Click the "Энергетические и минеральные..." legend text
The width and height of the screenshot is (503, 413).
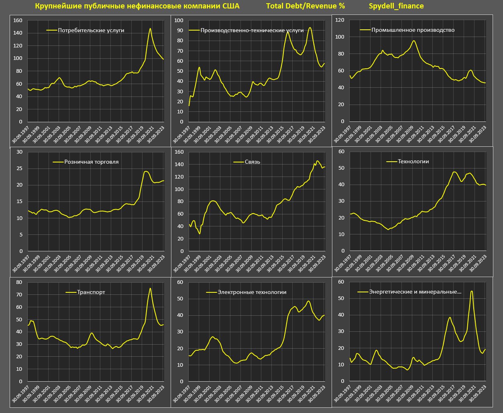tap(415, 292)
